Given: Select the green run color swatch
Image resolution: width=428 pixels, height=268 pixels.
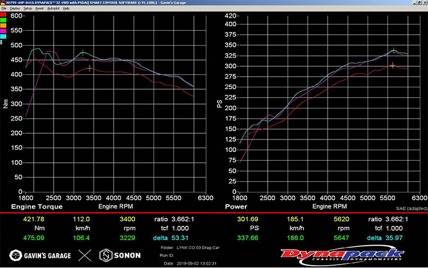Looking at the screenshot, I should (3, 21).
